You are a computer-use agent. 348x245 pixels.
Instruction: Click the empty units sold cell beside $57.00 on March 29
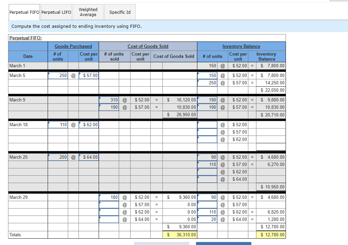tap(109, 205)
